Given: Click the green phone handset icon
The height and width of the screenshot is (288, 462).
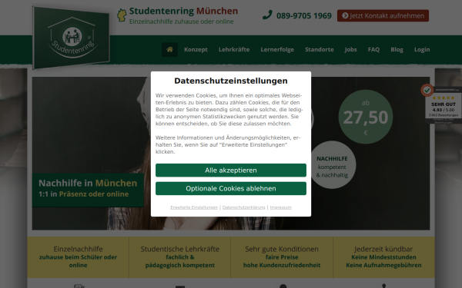Looking at the screenshot, I should tap(267, 15).
